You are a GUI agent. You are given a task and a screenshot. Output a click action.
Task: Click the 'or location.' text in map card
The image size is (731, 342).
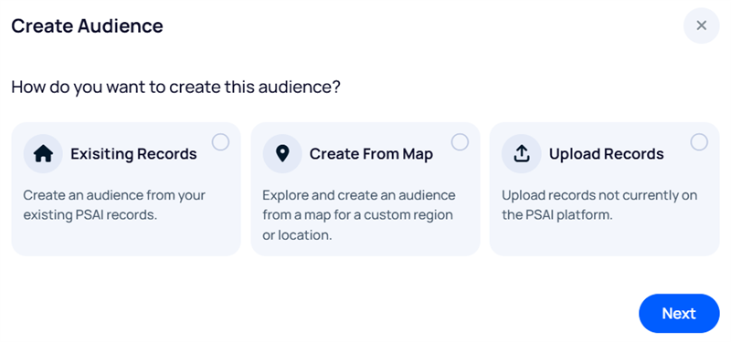tap(297, 235)
